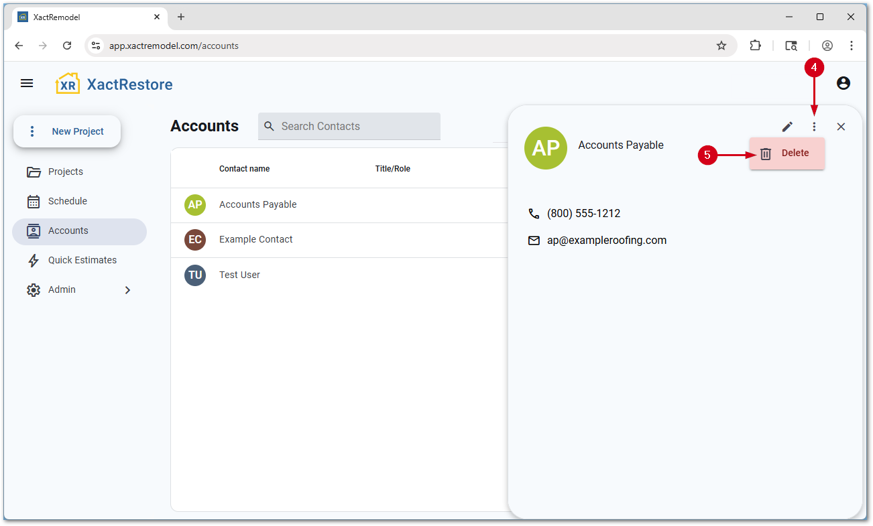Bookmark this page with the star icon
873x526 pixels.
coord(721,46)
